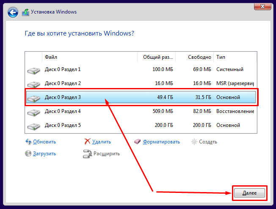Click the 69.0 МБ free space cell
Viewport: 276px width, 209px height.
coord(202,69)
